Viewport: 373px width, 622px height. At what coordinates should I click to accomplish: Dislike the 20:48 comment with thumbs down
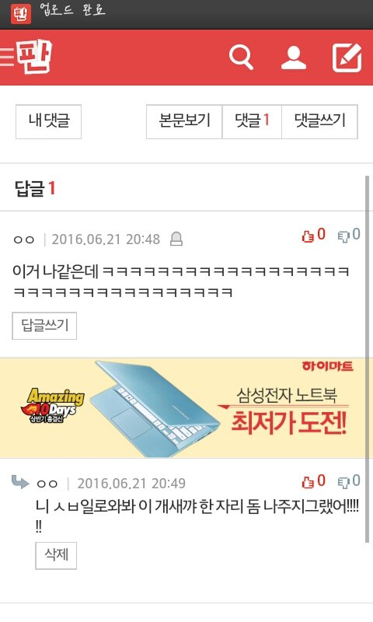coord(349,235)
